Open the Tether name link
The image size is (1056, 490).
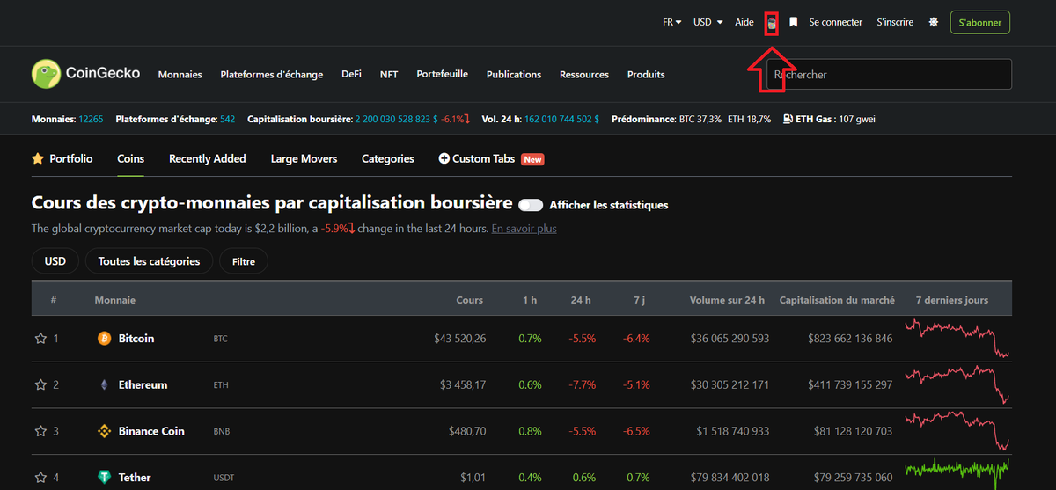pyautogui.click(x=135, y=478)
